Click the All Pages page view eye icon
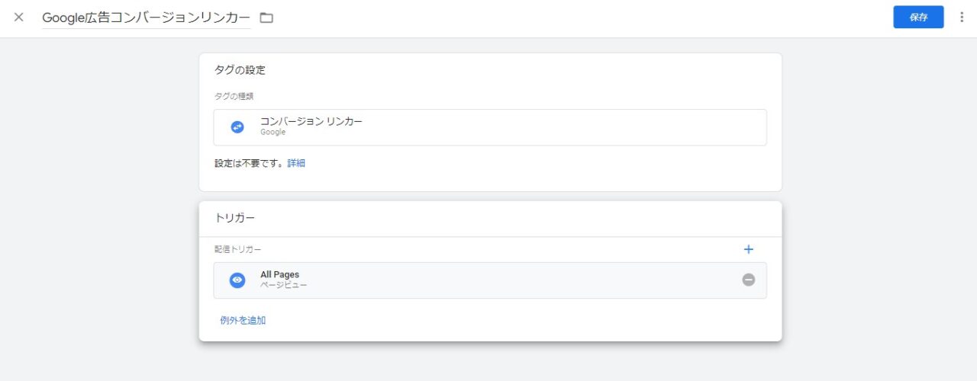The height and width of the screenshot is (381, 977). click(x=237, y=280)
